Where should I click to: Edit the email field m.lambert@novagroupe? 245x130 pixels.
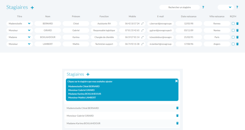[160, 44]
